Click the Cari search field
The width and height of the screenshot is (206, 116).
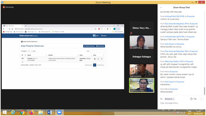[97, 51]
